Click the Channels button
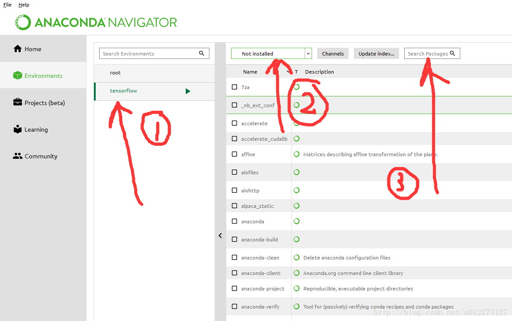 pos(333,53)
